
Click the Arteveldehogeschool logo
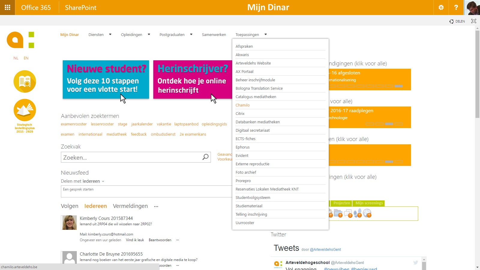(x=20, y=40)
